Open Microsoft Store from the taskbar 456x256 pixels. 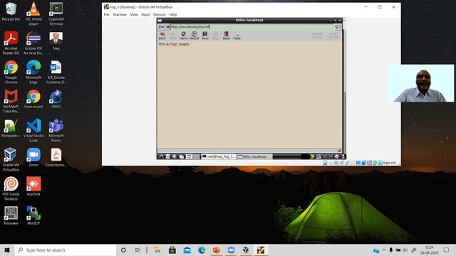[172, 250]
